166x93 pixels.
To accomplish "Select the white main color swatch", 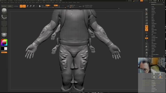I will pyautogui.click(x=6, y=49).
